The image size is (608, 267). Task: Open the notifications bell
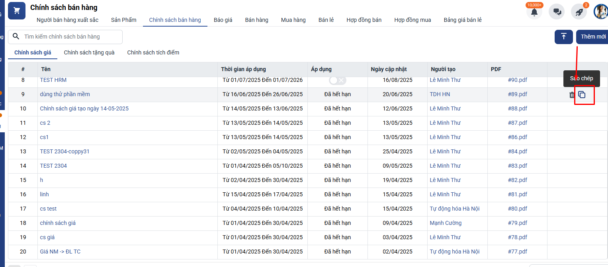[534, 12]
